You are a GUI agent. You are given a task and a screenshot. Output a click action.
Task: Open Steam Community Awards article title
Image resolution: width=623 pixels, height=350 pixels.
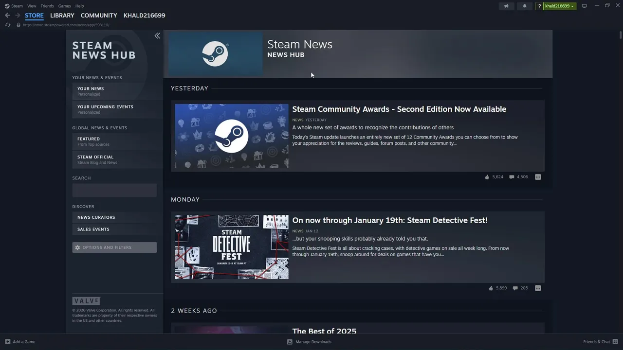[x=399, y=109]
